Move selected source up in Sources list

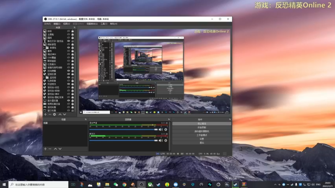60,114
